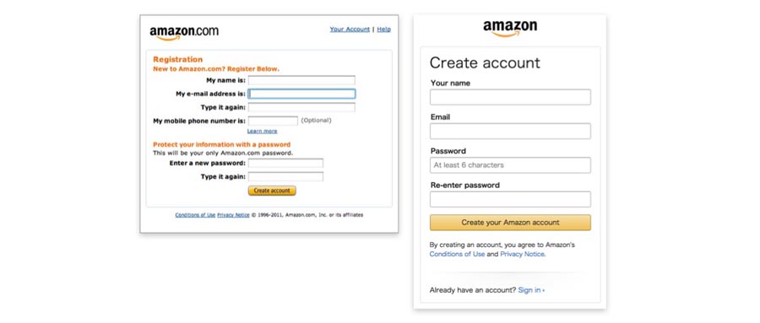Click the 'Your name' input field
Image resolution: width=760 pixels, height=323 pixels.
click(x=510, y=97)
